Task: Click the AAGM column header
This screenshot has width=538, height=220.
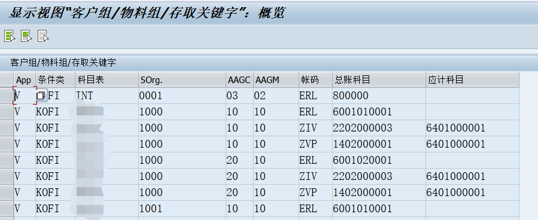Action: click(x=276, y=80)
